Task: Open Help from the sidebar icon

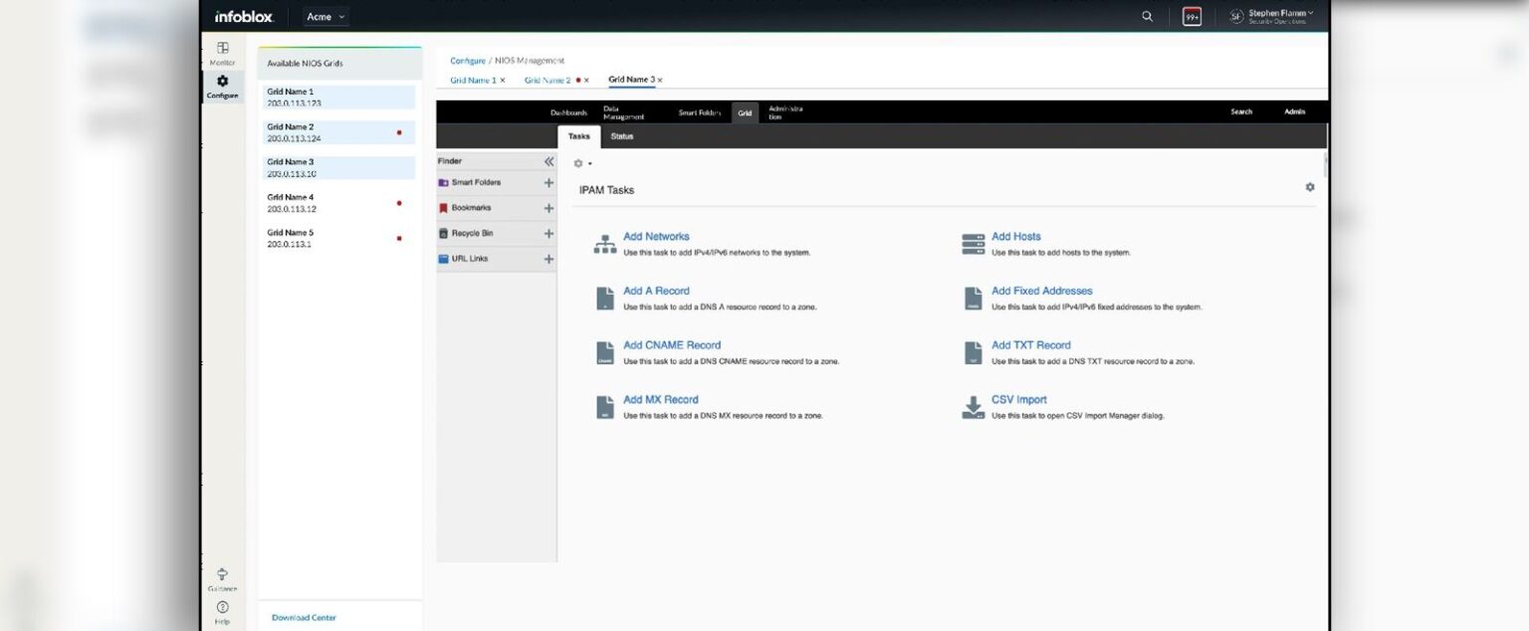Action: [x=222, y=609]
